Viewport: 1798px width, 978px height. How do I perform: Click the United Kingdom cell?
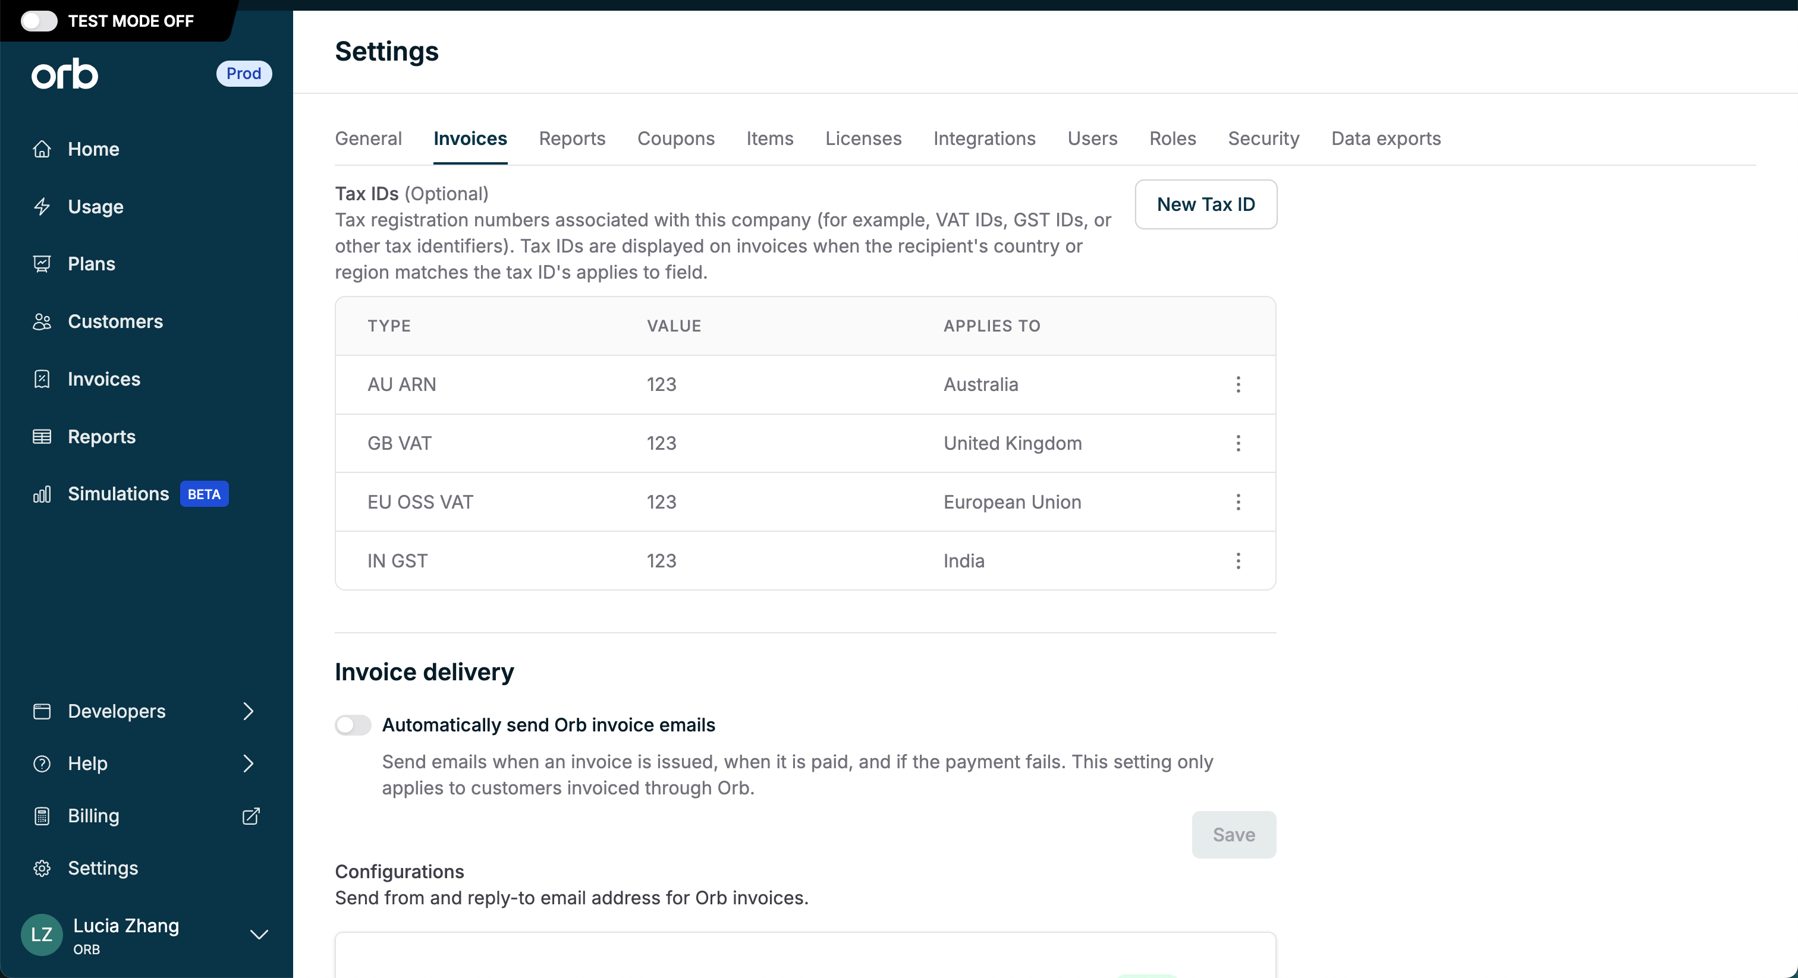pyautogui.click(x=1013, y=443)
